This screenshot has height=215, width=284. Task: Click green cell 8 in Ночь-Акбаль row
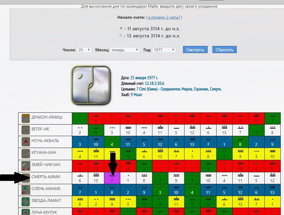click(x=240, y=142)
